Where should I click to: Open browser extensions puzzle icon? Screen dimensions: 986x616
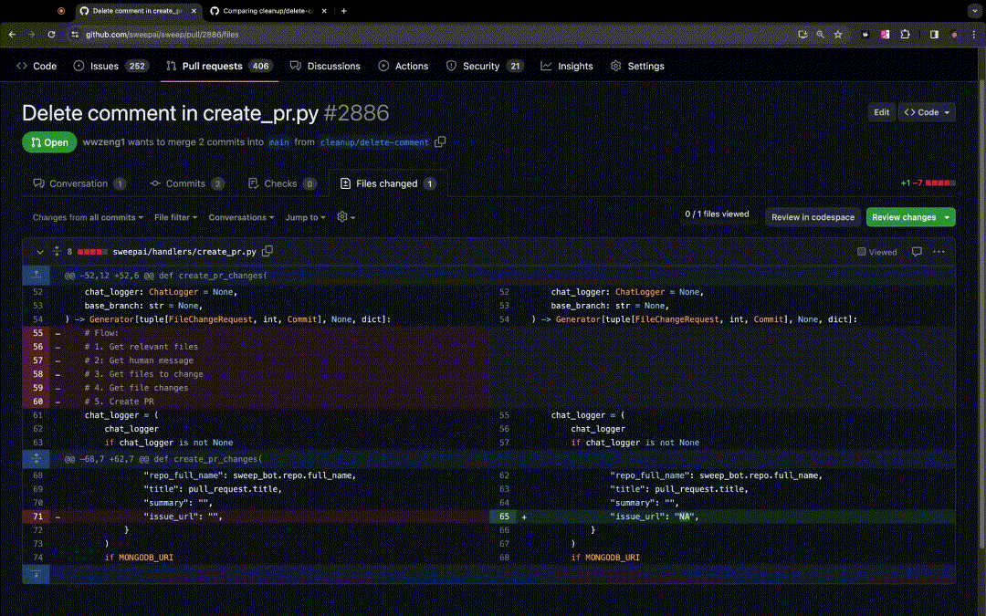point(905,35)
